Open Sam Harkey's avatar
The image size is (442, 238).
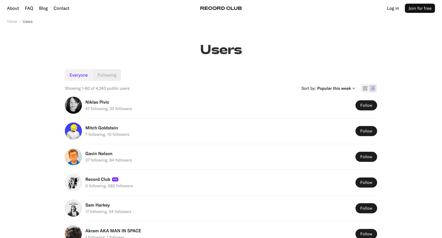(x=73, y=208)
